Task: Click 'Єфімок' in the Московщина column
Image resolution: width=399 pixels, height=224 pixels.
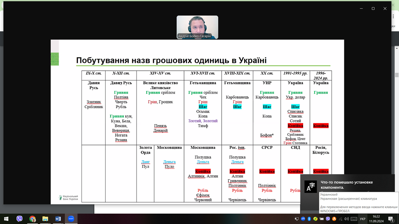Action: tap(203, 195)
